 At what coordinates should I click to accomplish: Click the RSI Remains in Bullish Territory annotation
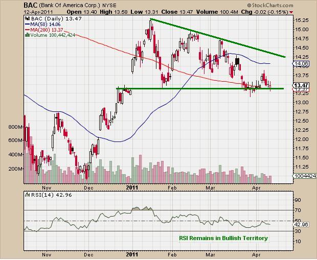click(x=223, y=238)
